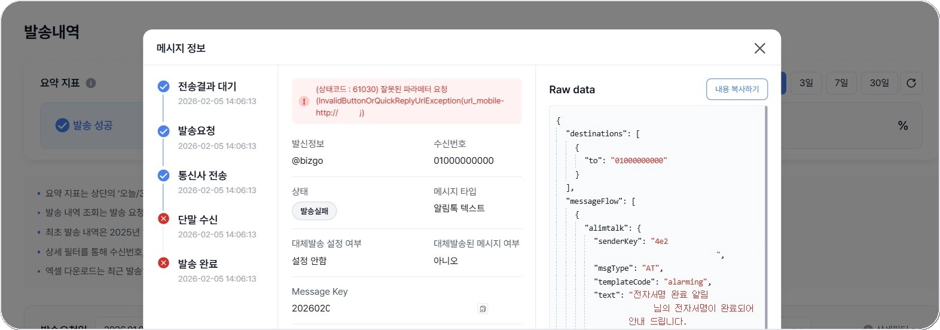Click the red error alert icon
Screen dimensions: 940x330
(x=304, y=101)
